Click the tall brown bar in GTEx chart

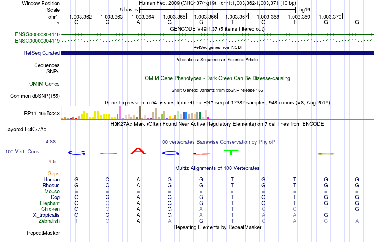[139, 112]
